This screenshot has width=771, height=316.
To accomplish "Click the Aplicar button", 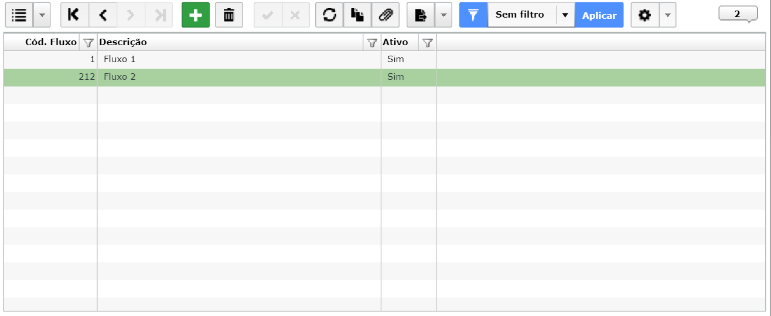I will [x=599, y=15].
